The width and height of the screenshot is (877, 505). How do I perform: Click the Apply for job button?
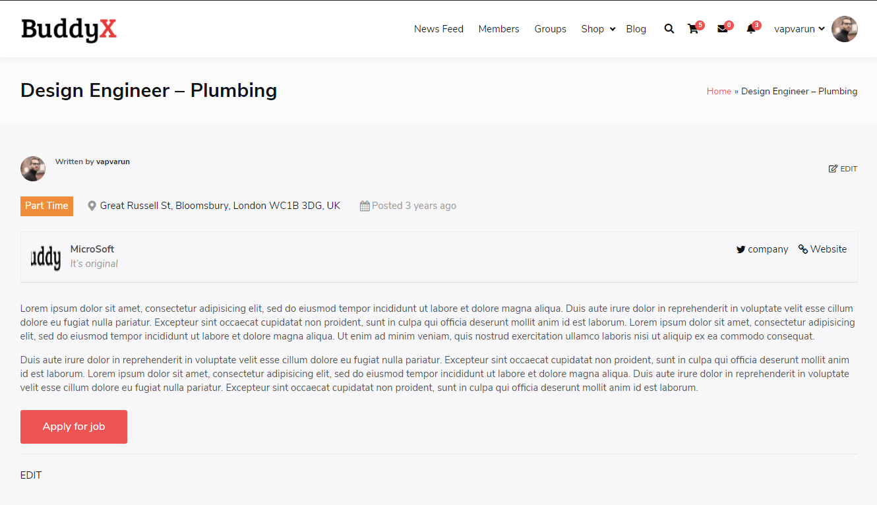pyautogui.click(x=74, y=427)
